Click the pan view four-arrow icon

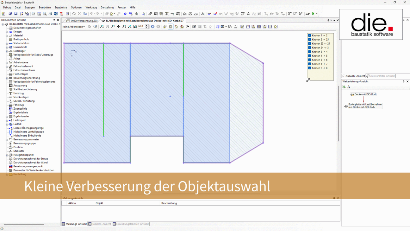119,27
